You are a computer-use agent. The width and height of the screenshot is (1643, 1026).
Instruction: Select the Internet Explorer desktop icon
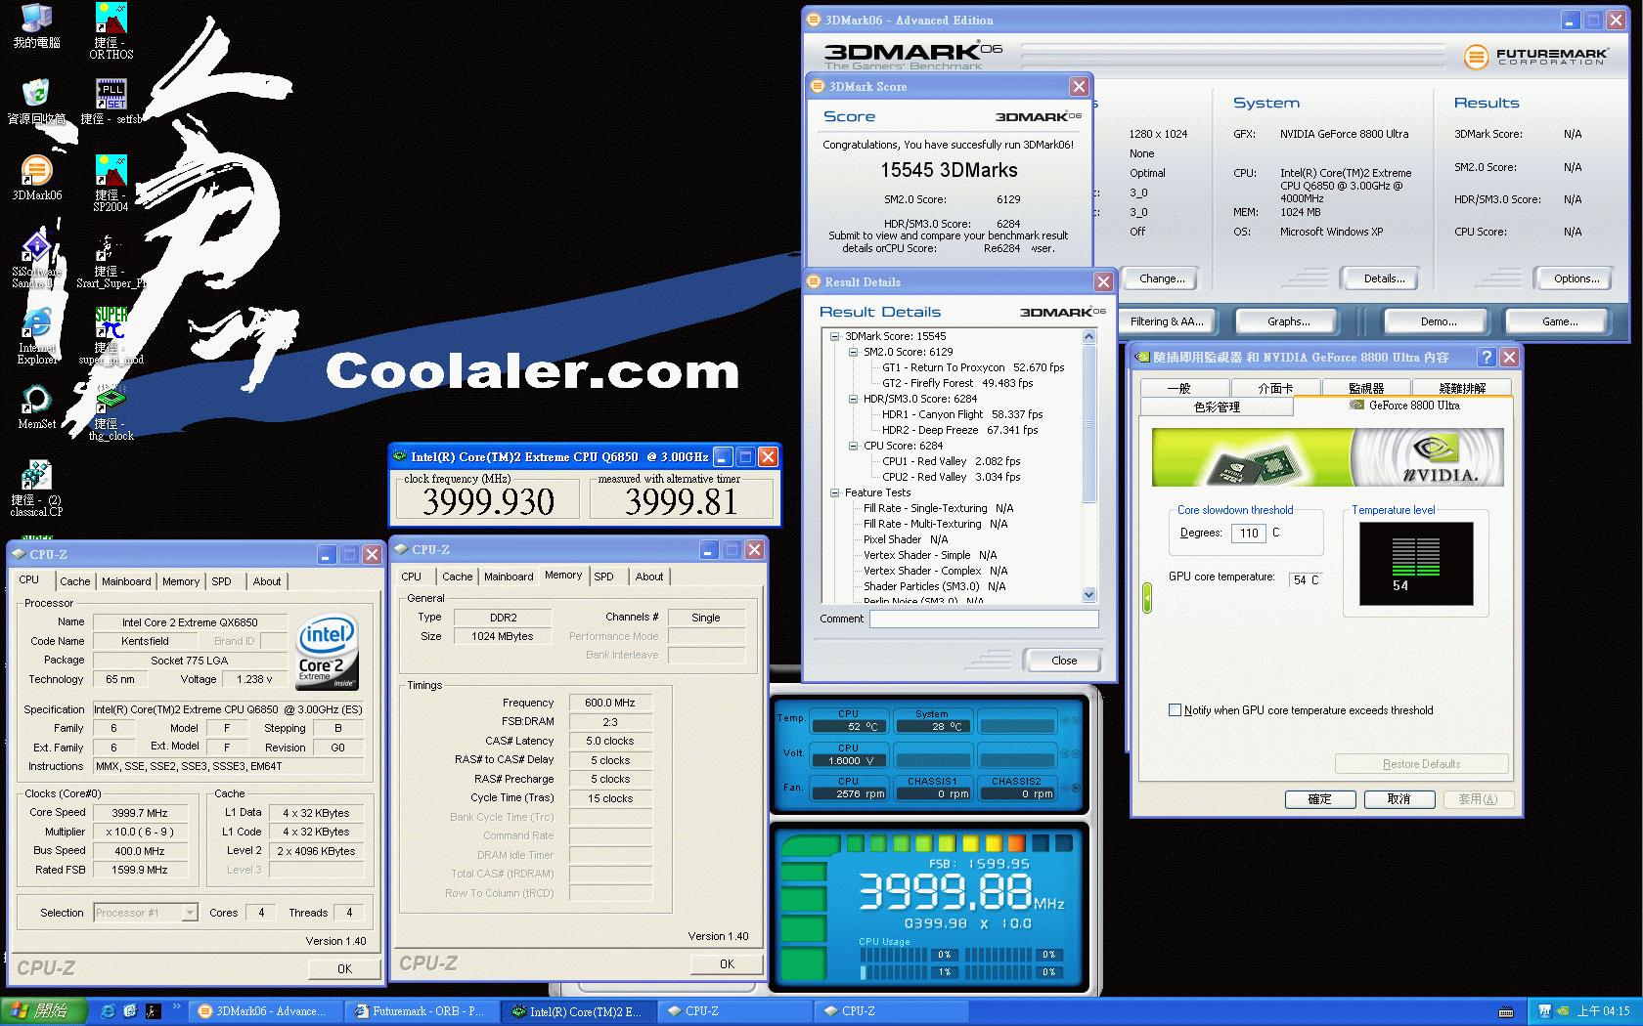(x=36, y=336)
